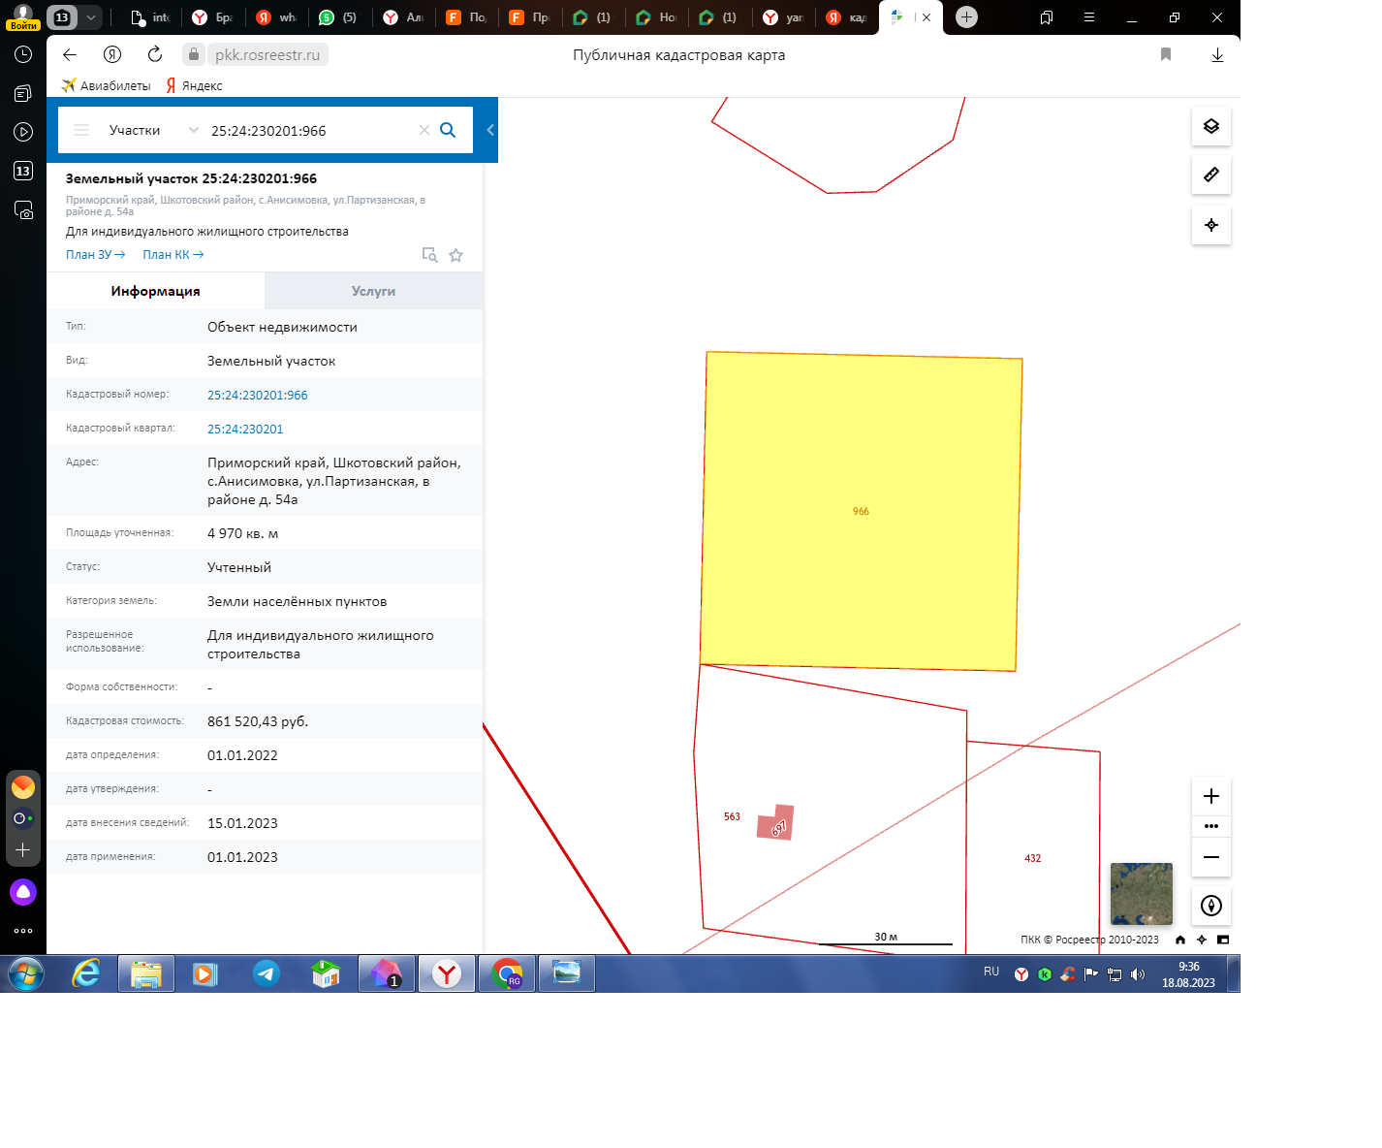1382x1148 pixels.
Task: Bookmark this page with bookmark icon
Action: point(1166,54)
